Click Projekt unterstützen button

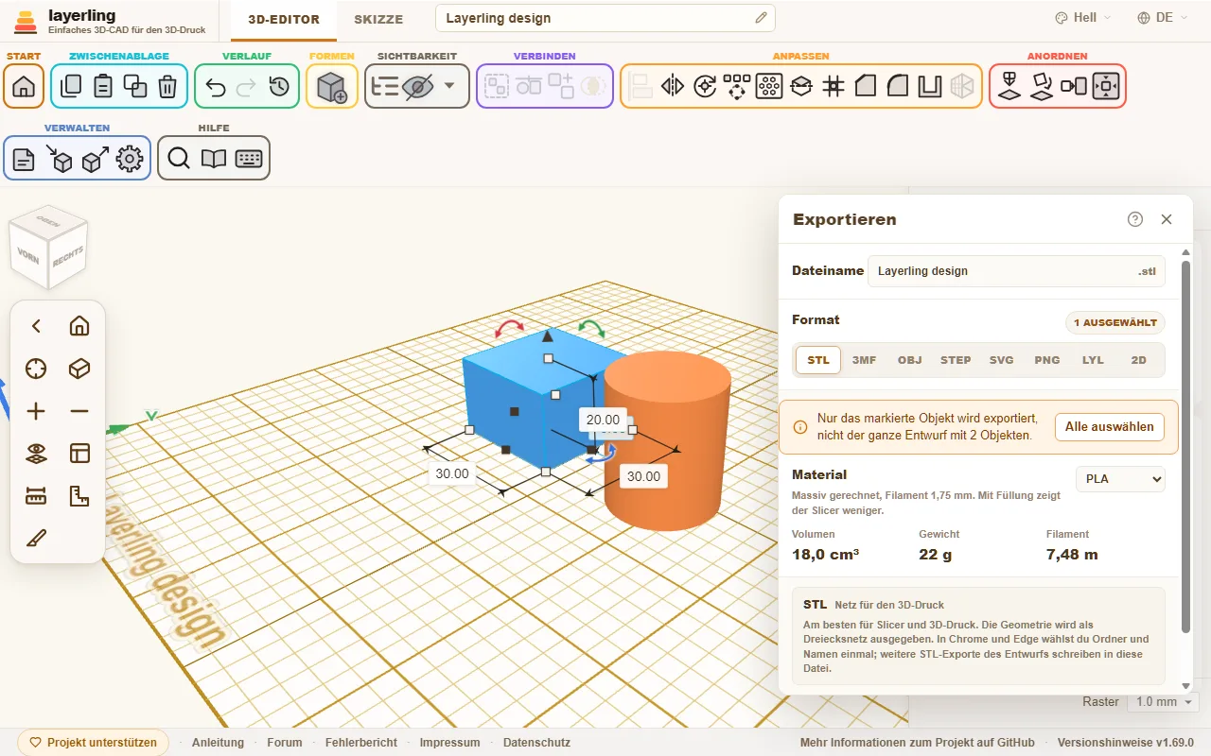point(93,743)
